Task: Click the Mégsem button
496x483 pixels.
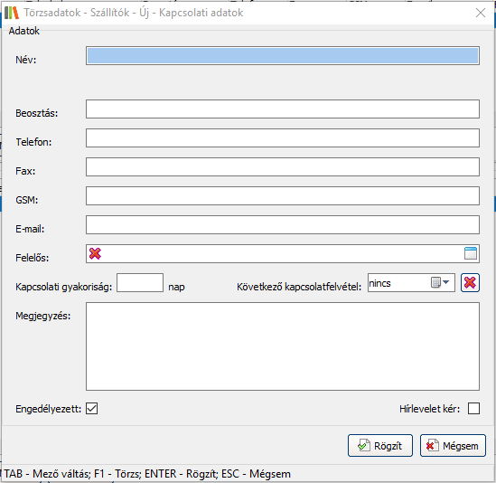Action: click(x=453, y=445)
